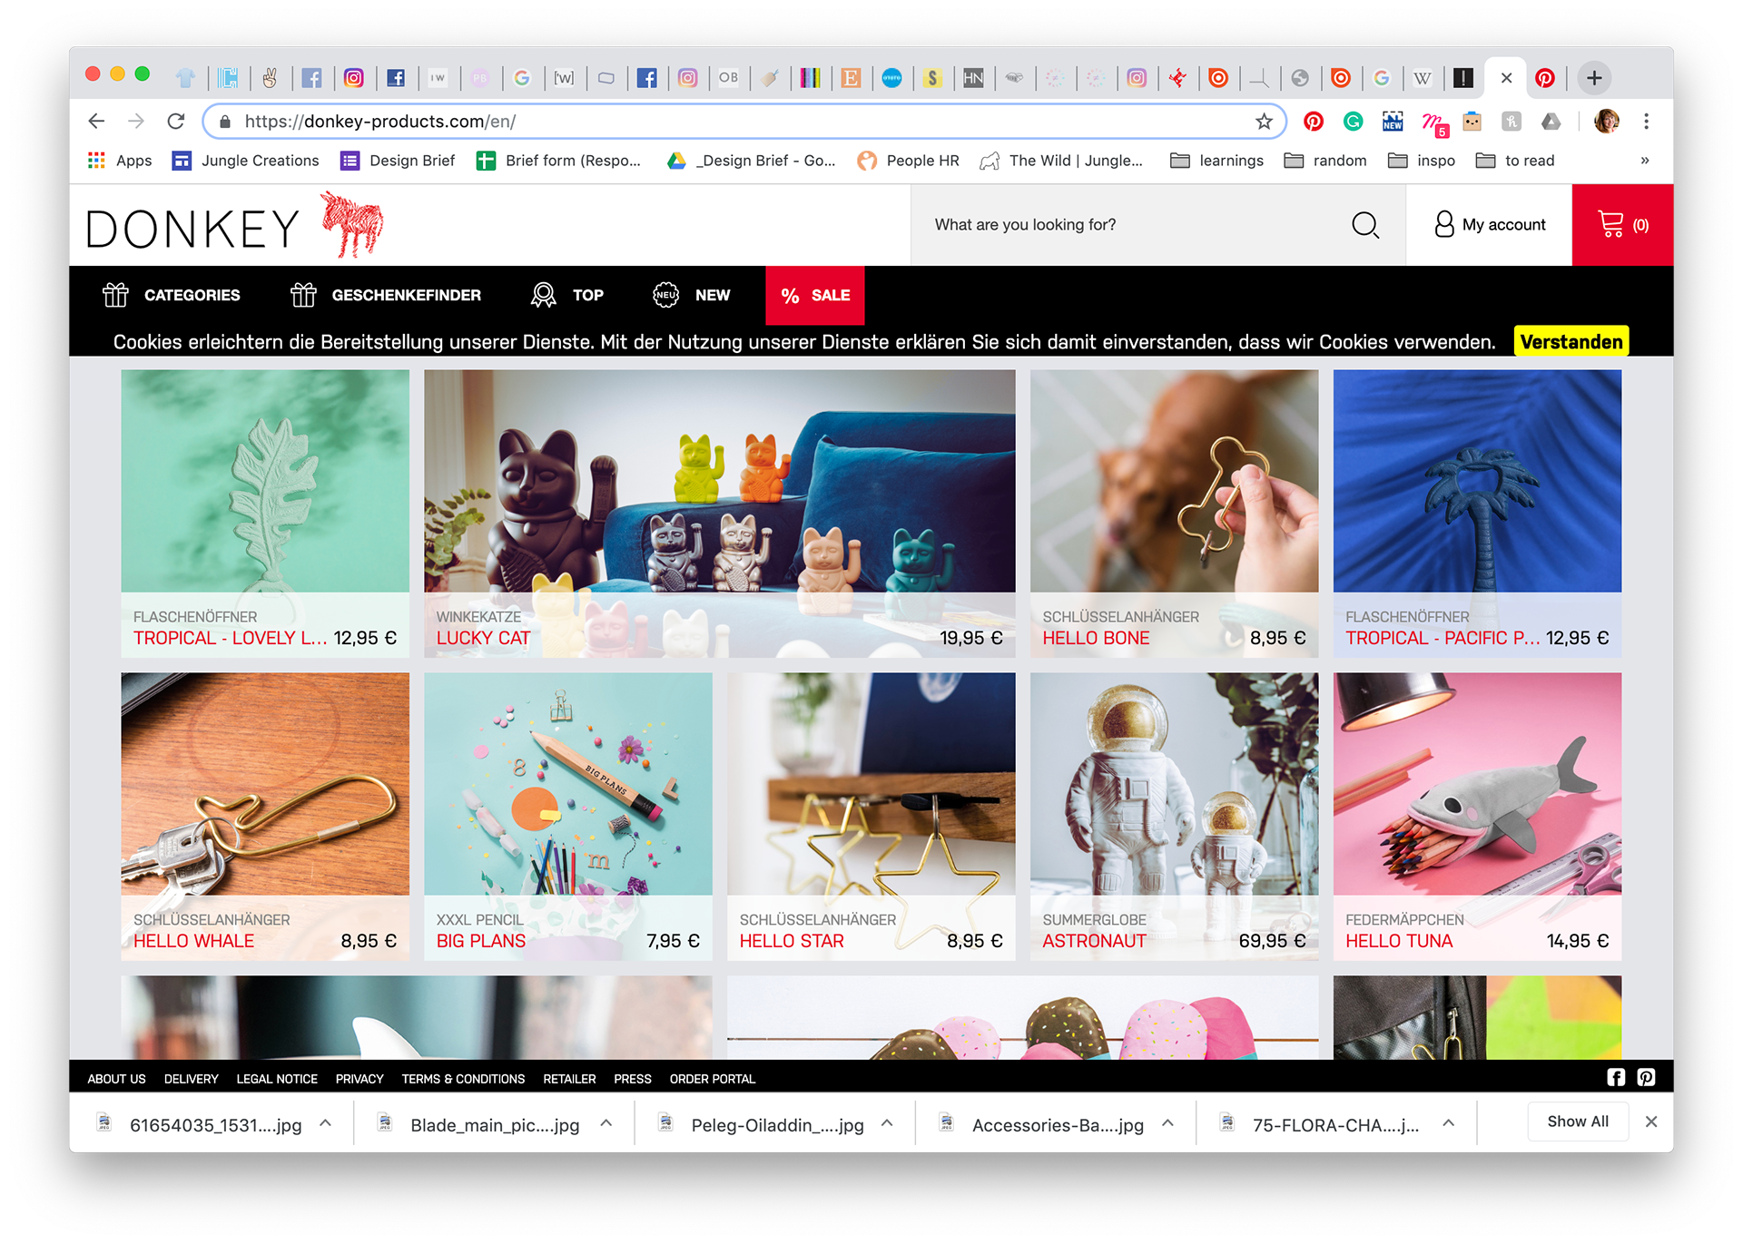
Task: Expand options for 61654035_1531 download
Action: click(325, 1123)
